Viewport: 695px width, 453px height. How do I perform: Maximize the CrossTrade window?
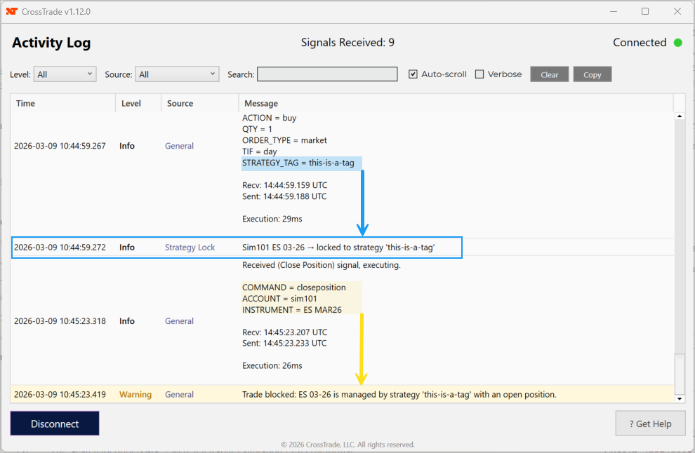click(x=645, y=11)
